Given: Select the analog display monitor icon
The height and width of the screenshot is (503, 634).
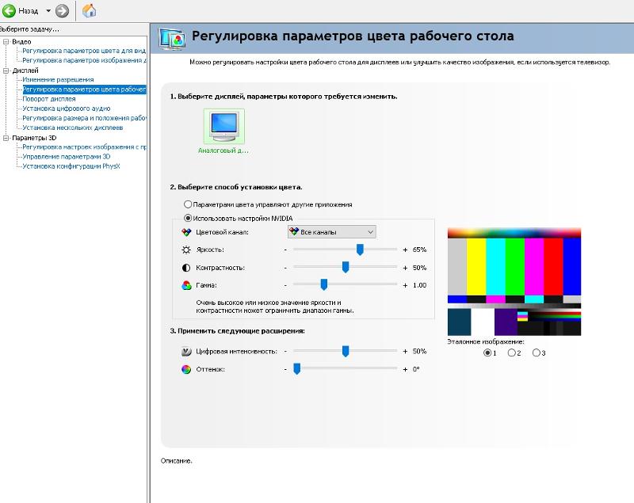Looking at the screenshot, I should (x=223, y=126).
